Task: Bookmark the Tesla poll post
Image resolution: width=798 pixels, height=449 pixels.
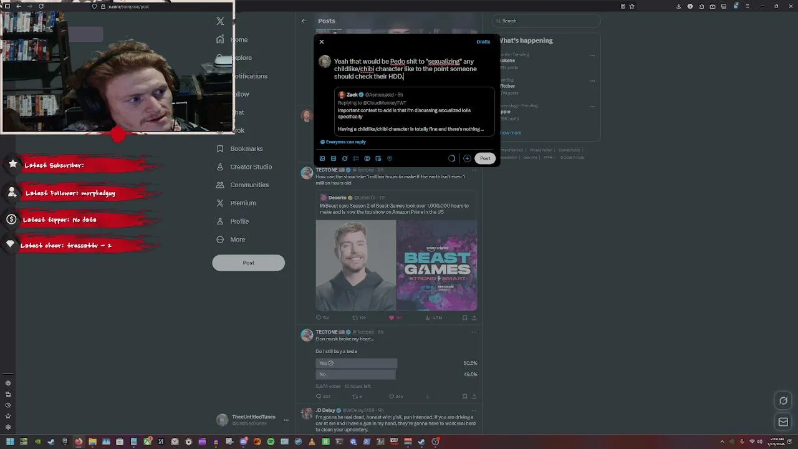Action: coord(464,397)
